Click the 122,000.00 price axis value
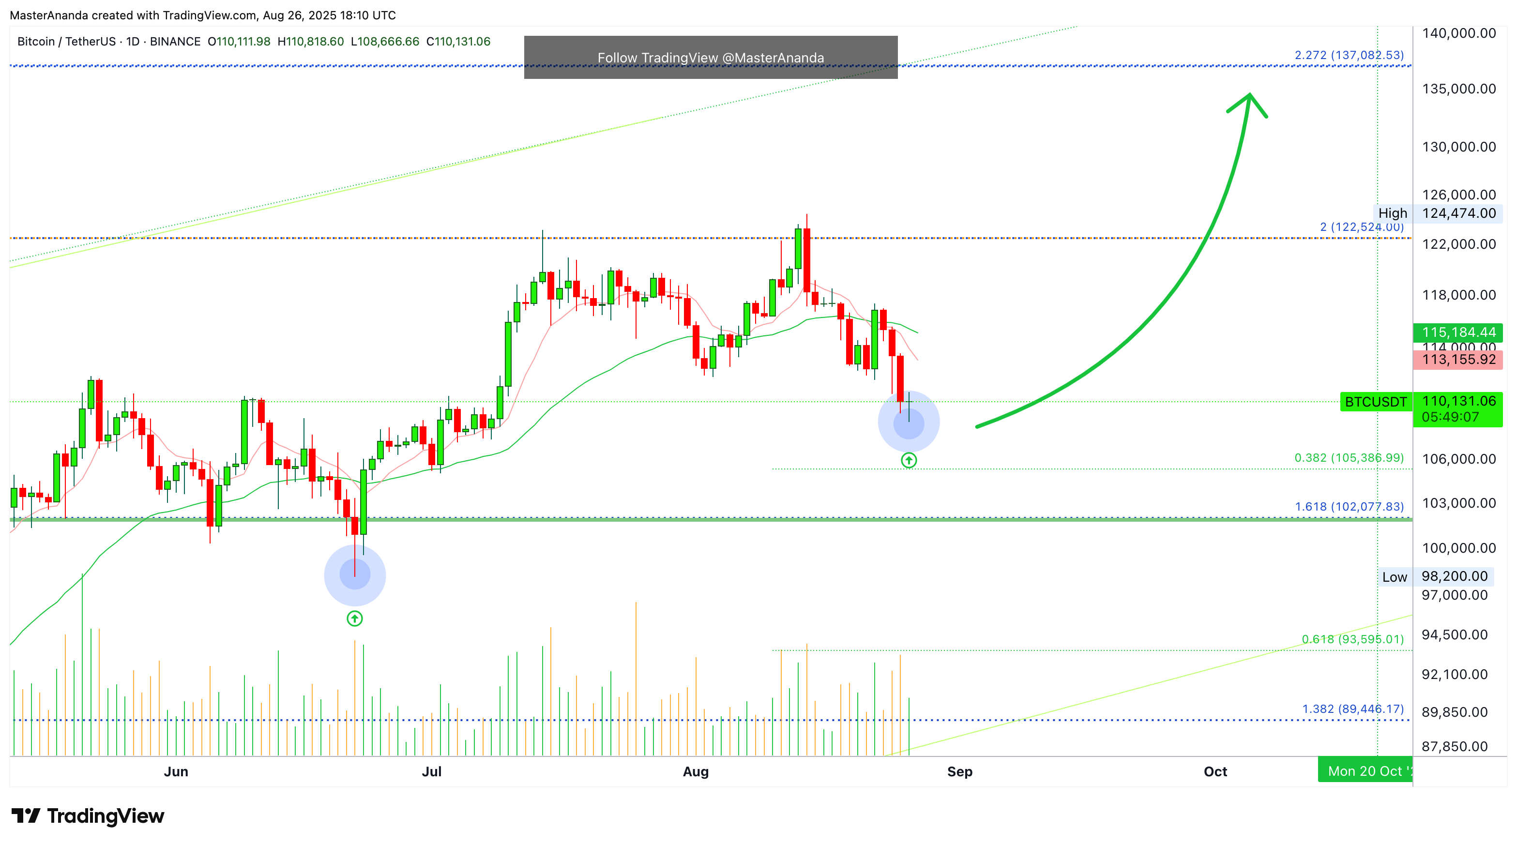 (x=1459, y=244)
